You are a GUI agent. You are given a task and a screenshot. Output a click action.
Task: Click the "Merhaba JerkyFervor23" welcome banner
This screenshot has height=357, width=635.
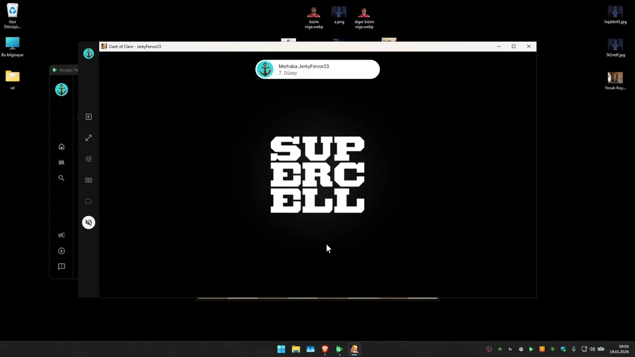click(x=317, y=69)
